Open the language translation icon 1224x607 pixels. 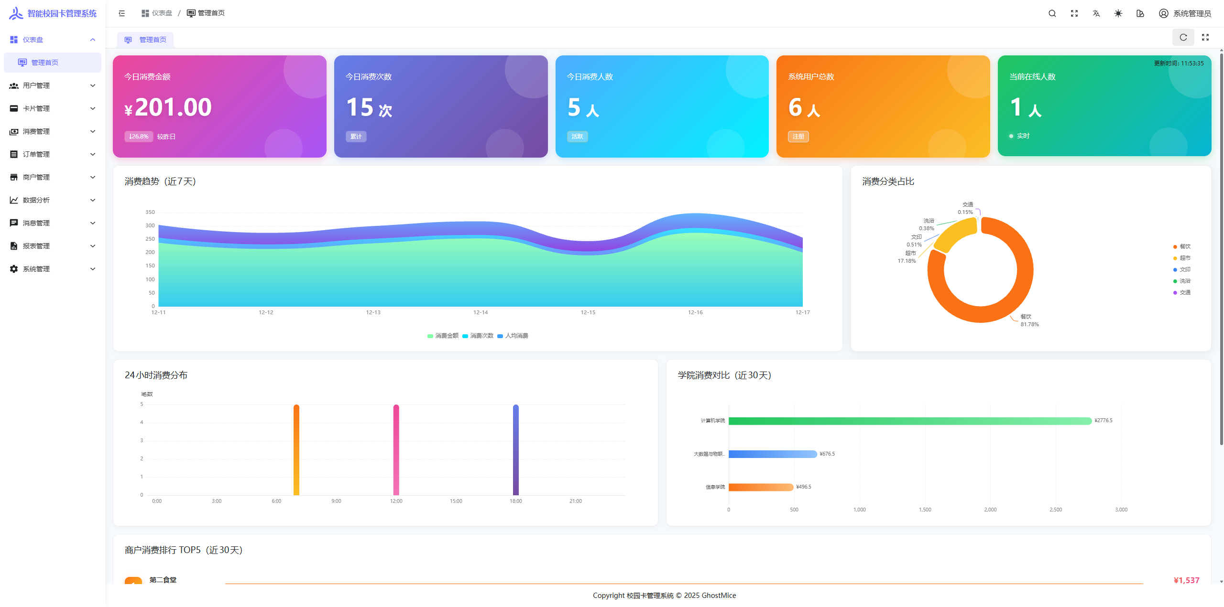1096,13
